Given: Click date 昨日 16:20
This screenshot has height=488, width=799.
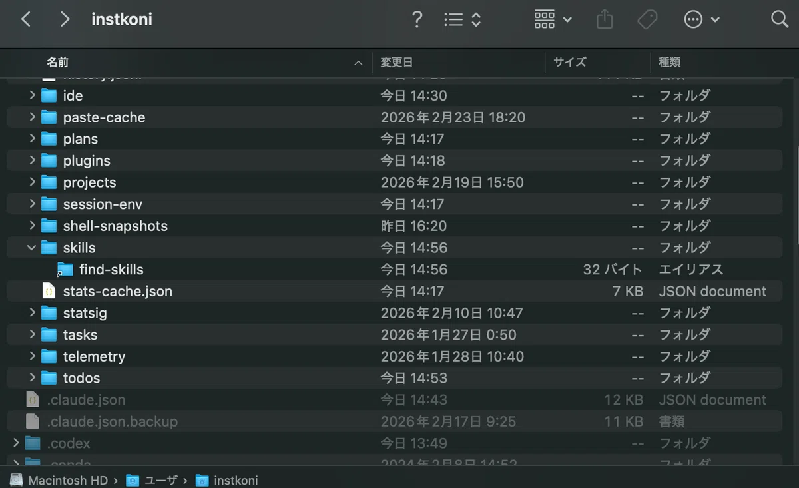Looking at the screenshot, I should point(413,226).
